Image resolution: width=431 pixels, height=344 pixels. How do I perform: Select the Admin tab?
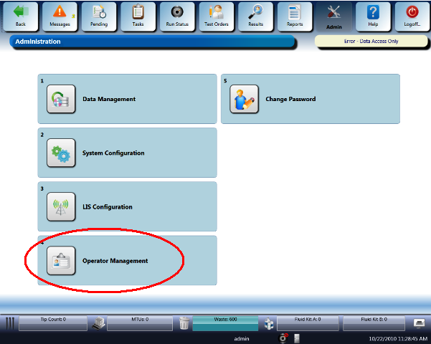[333, 16]
